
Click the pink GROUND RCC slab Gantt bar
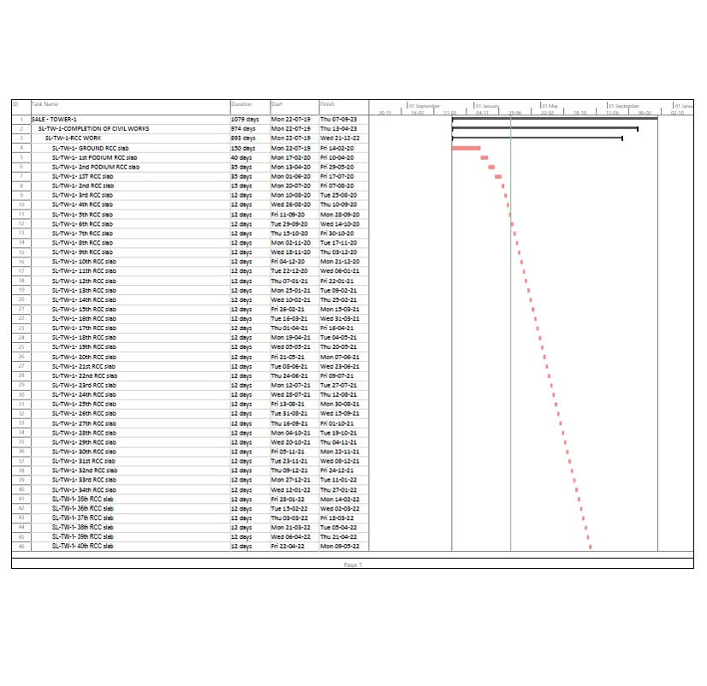465,148
